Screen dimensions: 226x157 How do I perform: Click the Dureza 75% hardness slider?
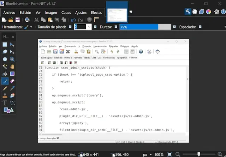145,27
